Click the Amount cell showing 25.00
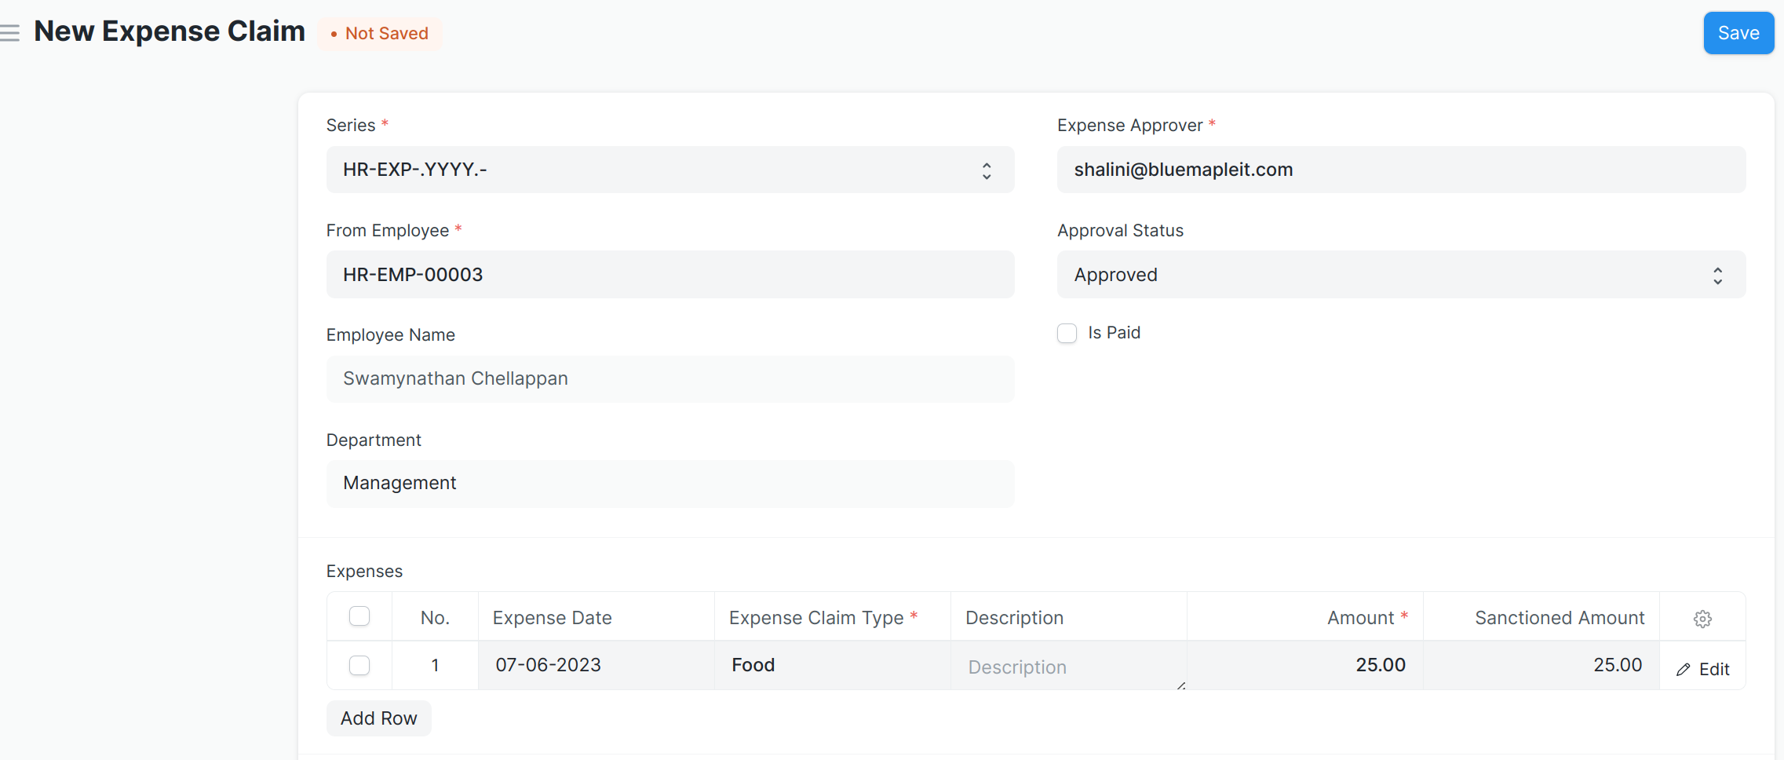Image resolution: width=1784 pixels, height=760 pixels. coord(1304,666)
